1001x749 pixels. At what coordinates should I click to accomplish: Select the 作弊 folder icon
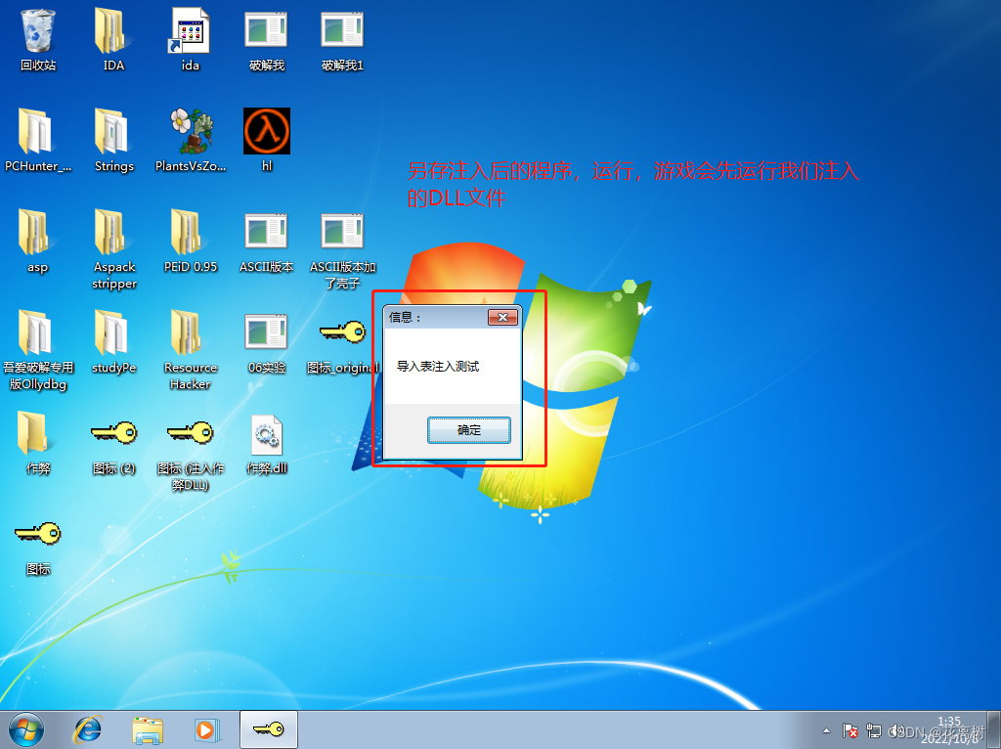(34, 434)
